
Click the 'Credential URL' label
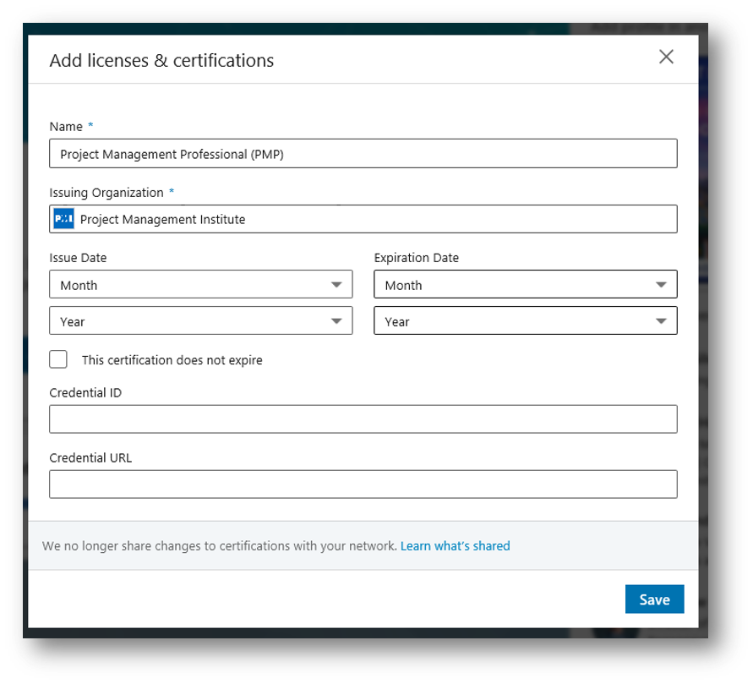90,457
